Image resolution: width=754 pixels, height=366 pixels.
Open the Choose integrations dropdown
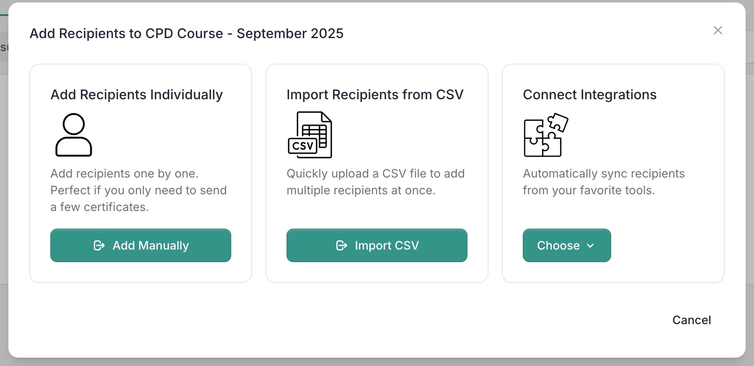coord(566,245)
